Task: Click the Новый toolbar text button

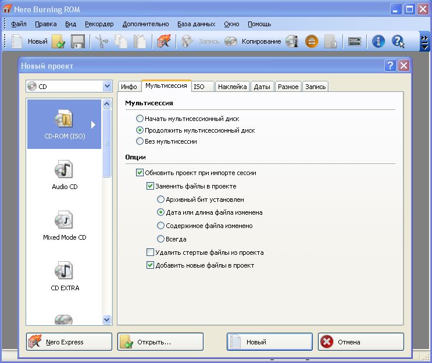Action: 38,41
